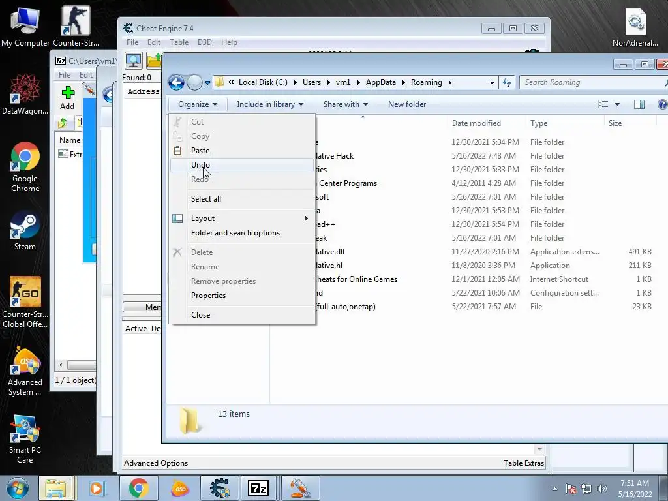Viewport: 668px width, 501px height.
Task: Launch Steam desktop shortcut
Action: 25,230
